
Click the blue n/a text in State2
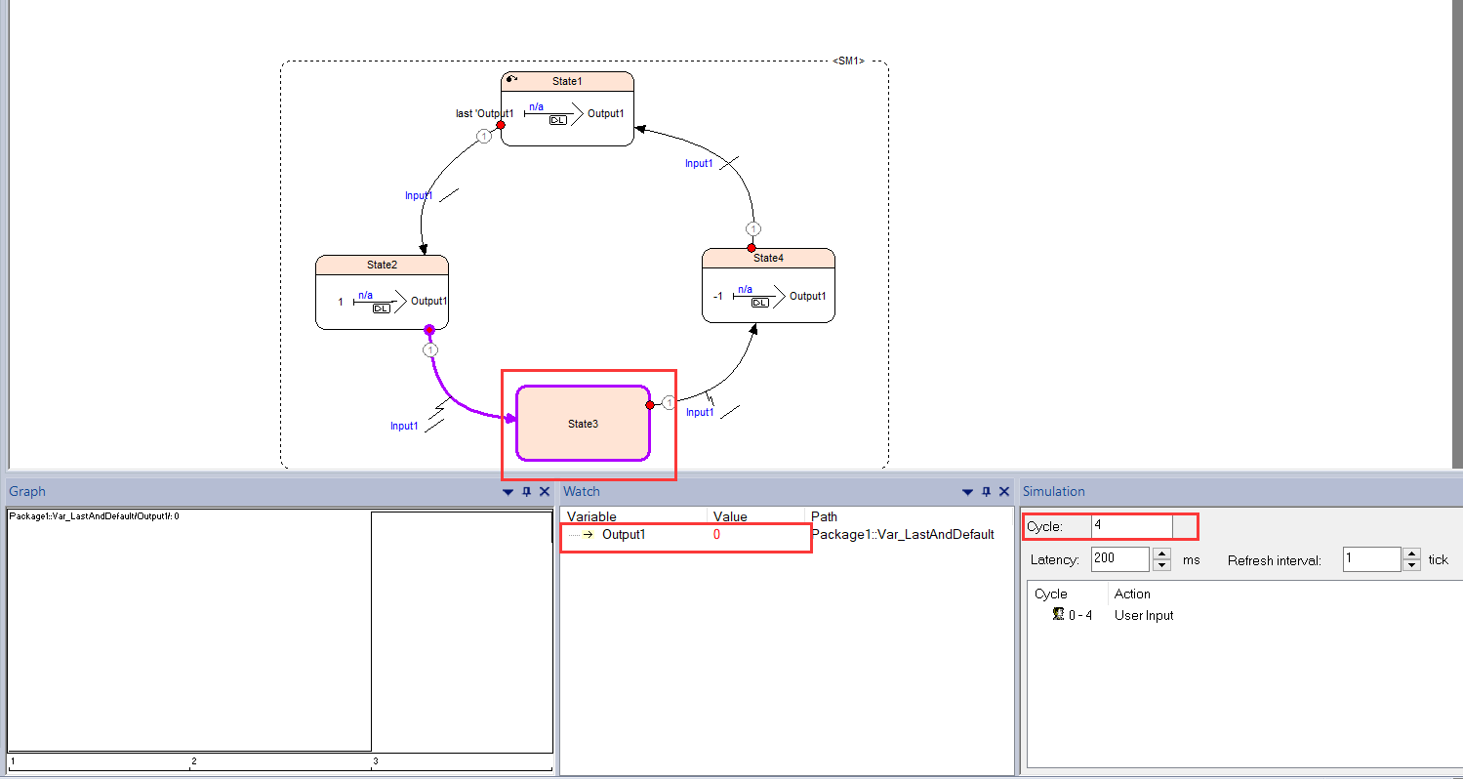pos(365,295)
